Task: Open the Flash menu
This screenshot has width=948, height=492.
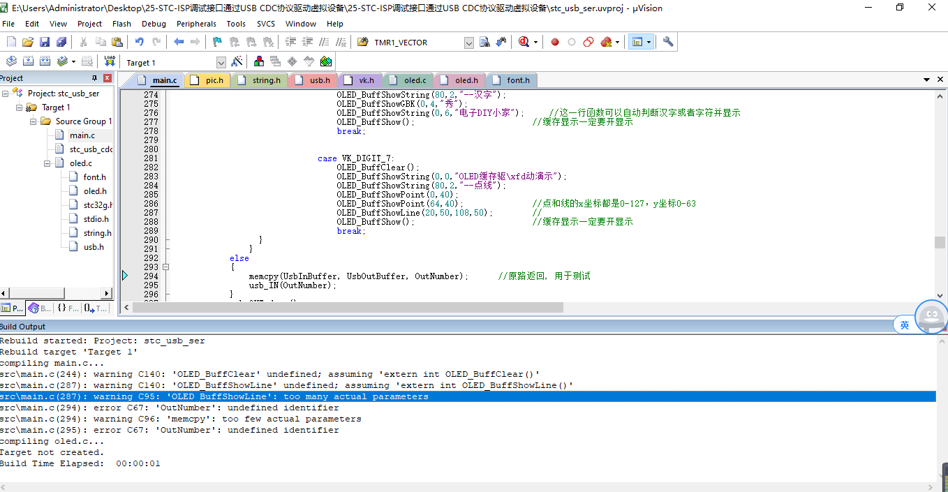Action: coord(121,24)
